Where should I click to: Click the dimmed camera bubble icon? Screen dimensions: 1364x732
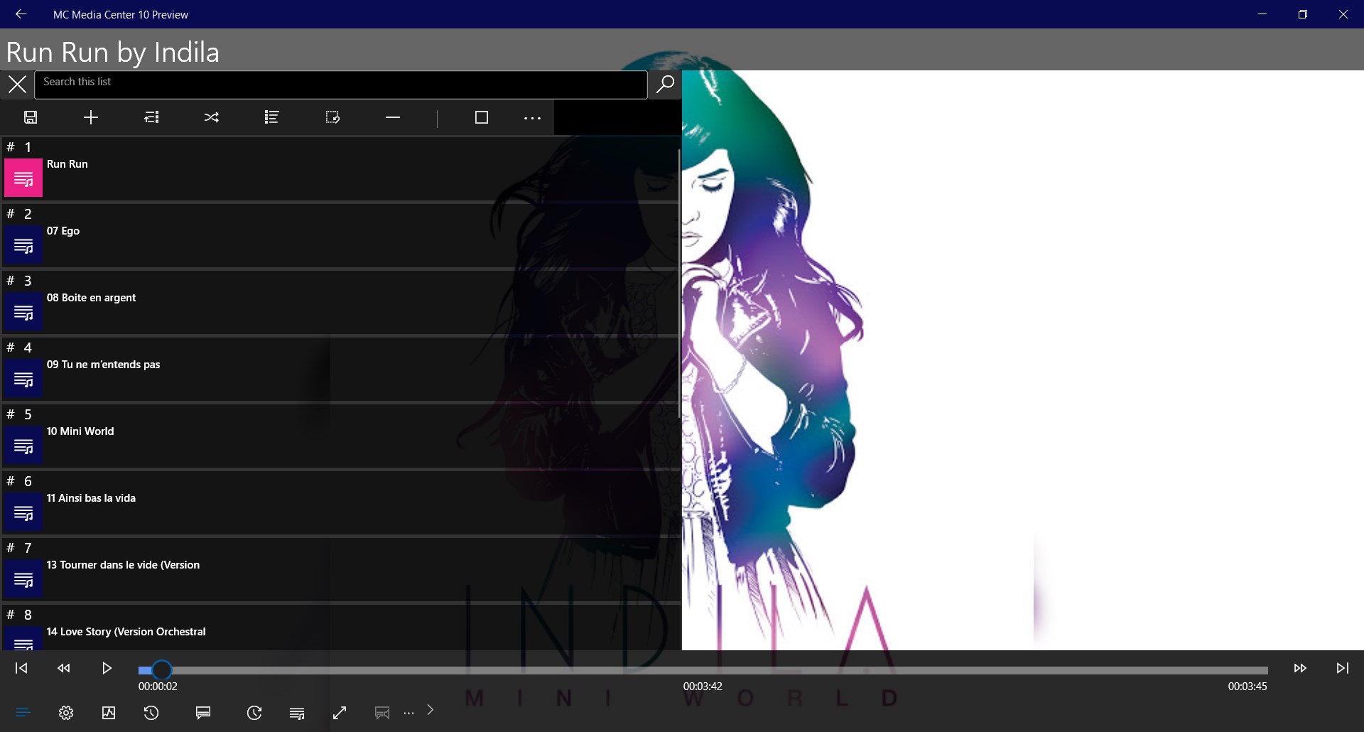tap(382, 713)
